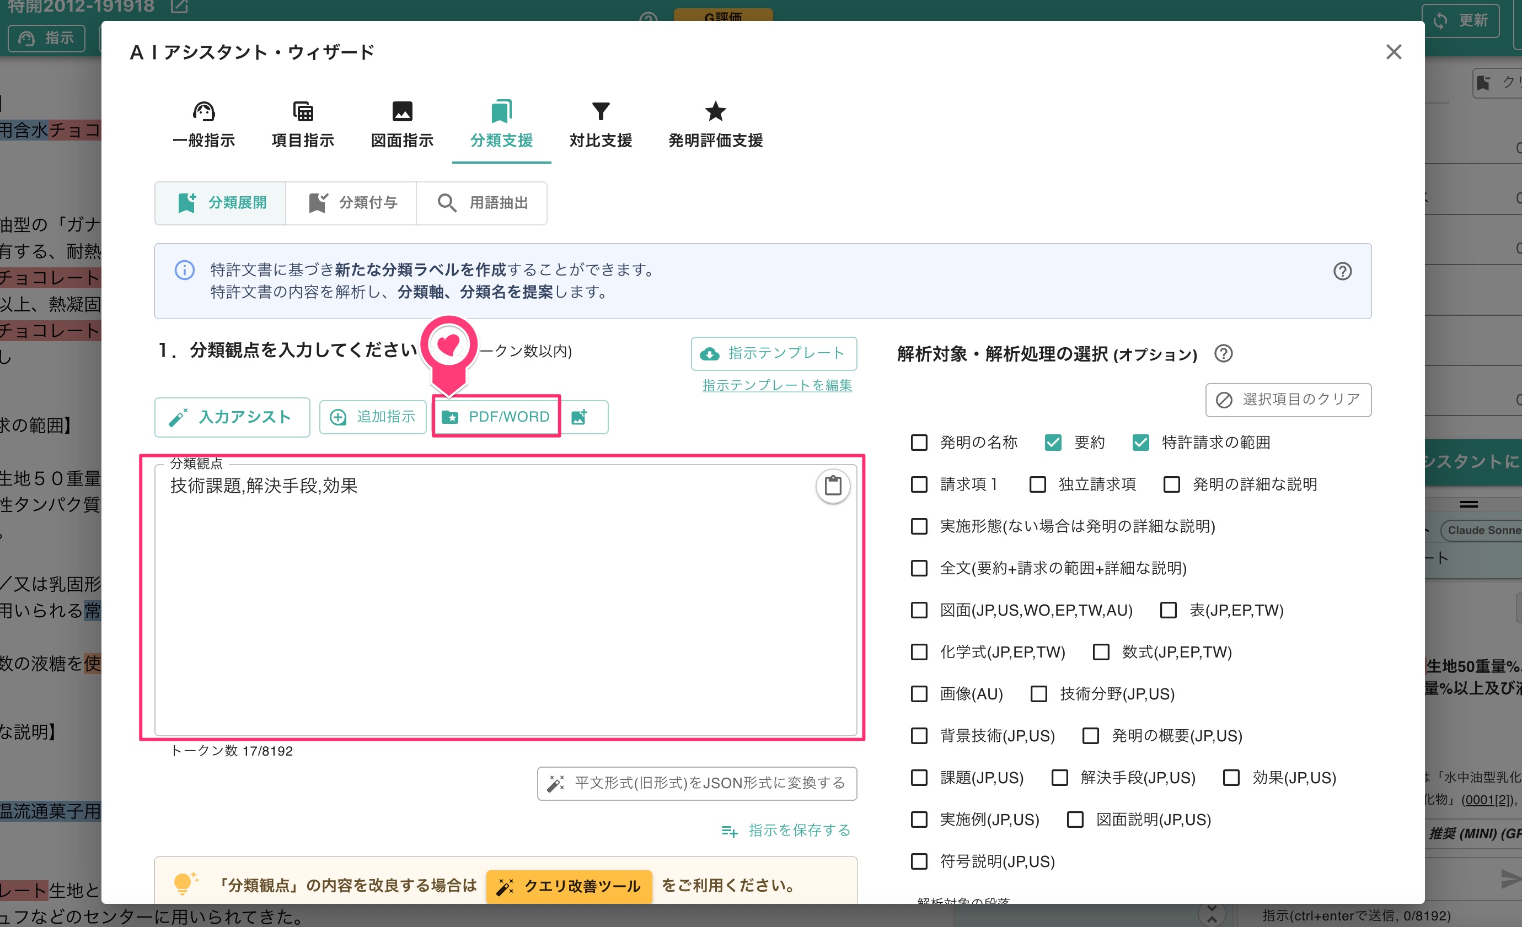Check the 効果(JP,US) checkbox

pos(1231,778)
